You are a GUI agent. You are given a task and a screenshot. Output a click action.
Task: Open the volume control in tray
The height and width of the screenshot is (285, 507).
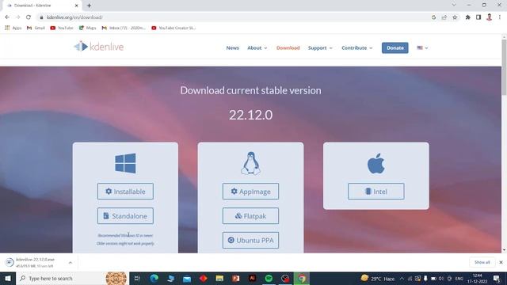pos(441,278)
